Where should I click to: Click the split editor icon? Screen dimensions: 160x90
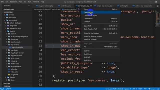[157, 6]
